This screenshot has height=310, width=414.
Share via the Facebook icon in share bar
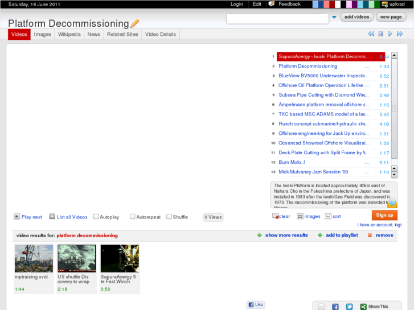click(335, 307)
